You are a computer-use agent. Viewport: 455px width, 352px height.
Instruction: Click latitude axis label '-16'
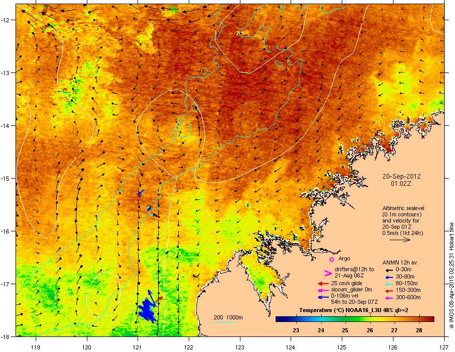(x=6, y=231)
